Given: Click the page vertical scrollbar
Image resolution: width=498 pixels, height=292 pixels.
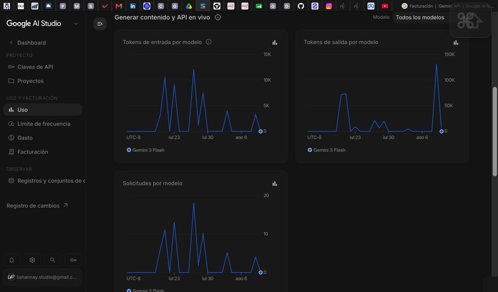Looking at the screenshot, I should point(495,131).
